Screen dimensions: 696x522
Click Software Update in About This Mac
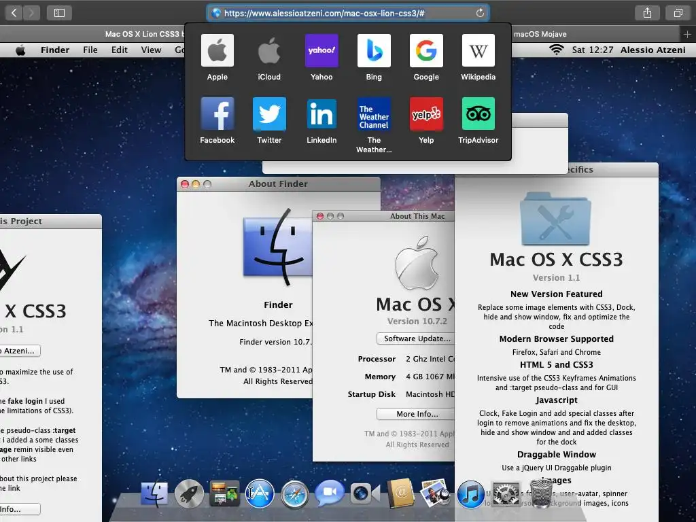pos(415,338)
